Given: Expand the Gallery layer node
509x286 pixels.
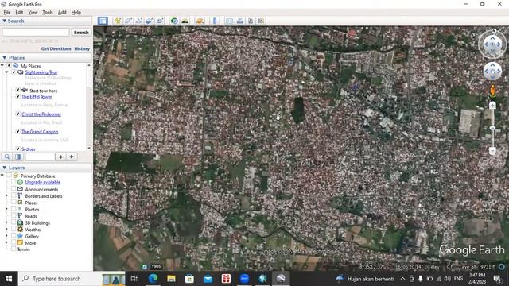Looking at the screenshot, I should pyautogui.click(x=6, y=236).
